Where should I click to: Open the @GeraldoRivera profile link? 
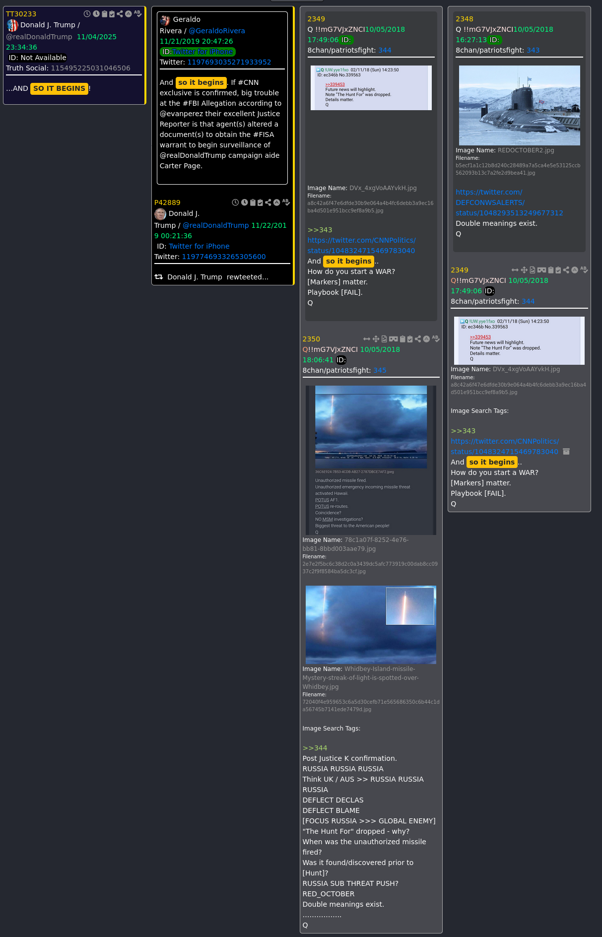(217, 31)
